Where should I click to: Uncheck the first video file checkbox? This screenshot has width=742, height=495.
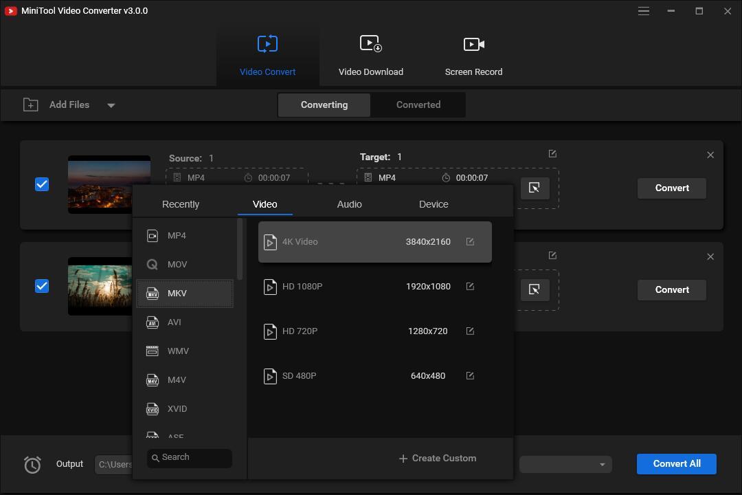pos(42,184)
